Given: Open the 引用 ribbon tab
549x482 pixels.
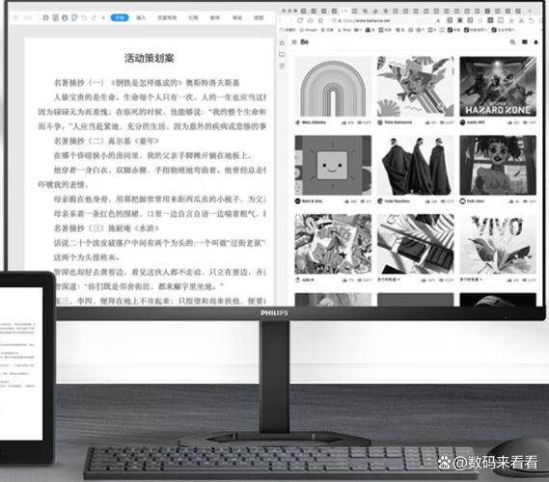Looking at the screenshot, I should [x=193, y=17].
